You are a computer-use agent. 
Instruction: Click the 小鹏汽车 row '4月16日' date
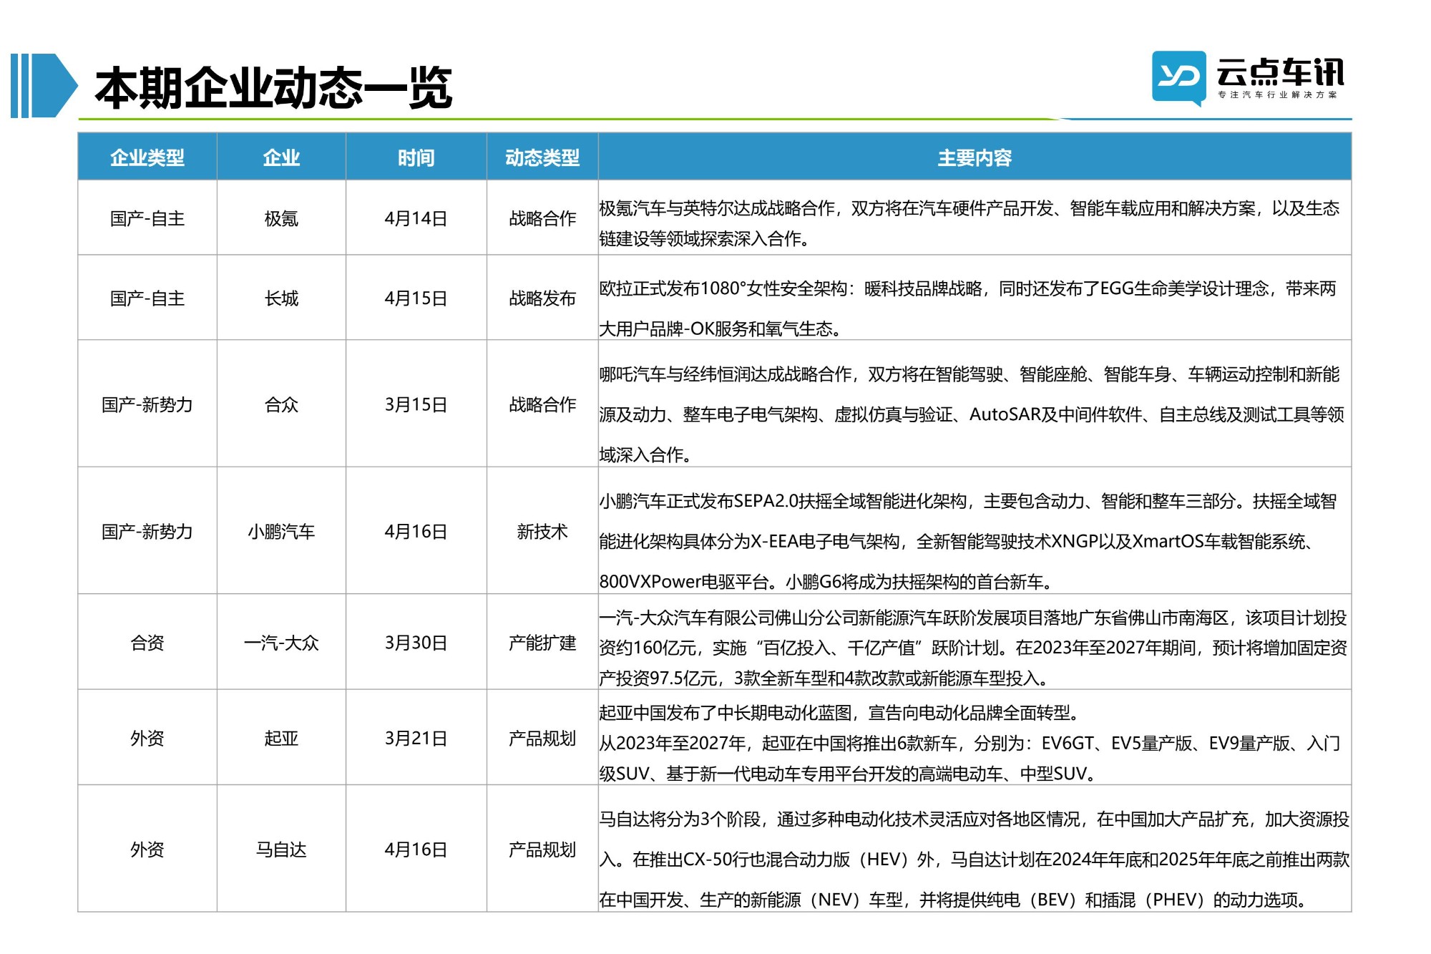pyautogui.click(x=416, y=531)
